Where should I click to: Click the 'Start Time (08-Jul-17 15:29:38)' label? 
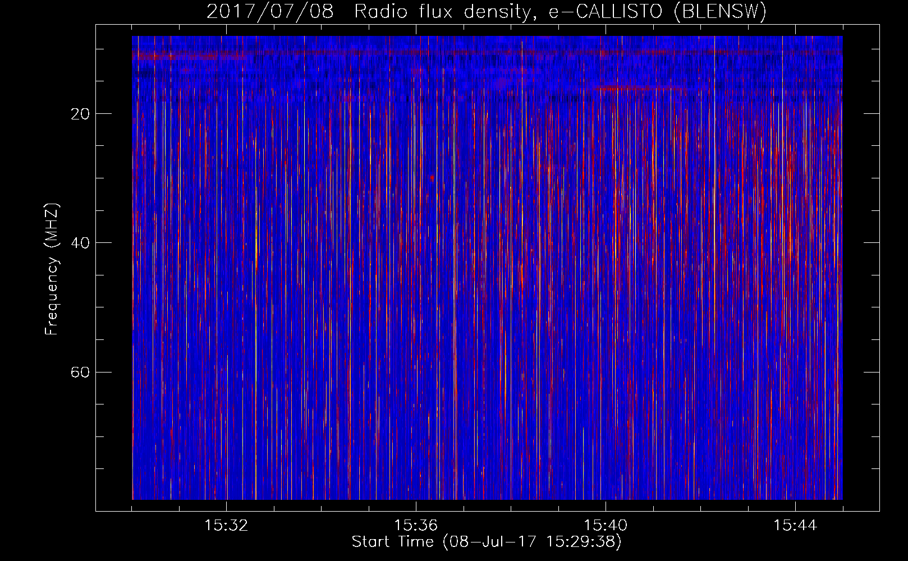pyautogui.click(x=487, y=542)
